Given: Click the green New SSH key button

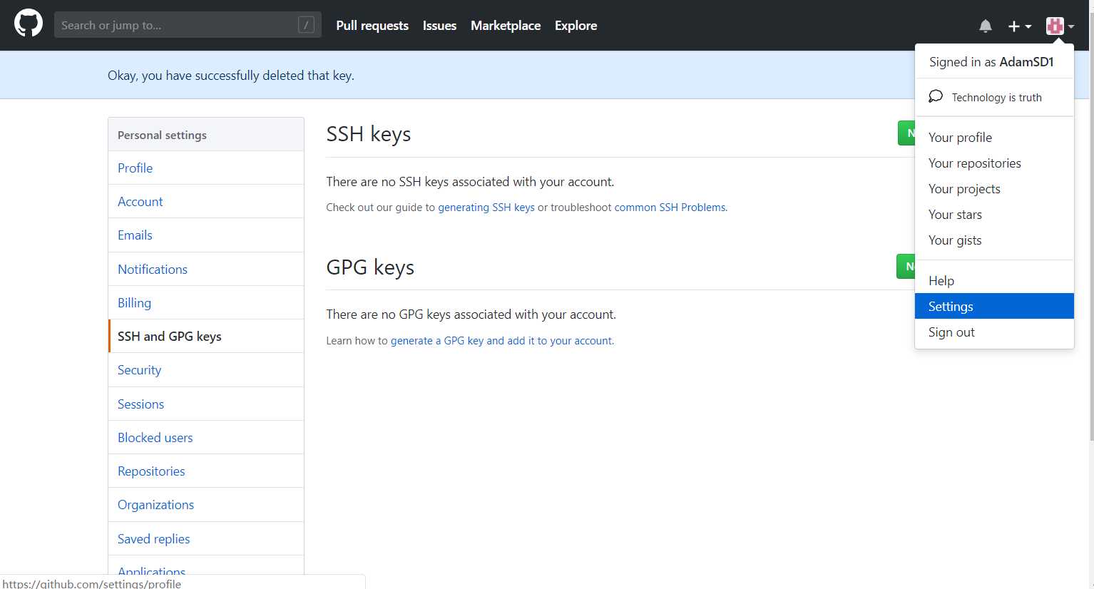Looking at the screenshot, I should (906, 133).
